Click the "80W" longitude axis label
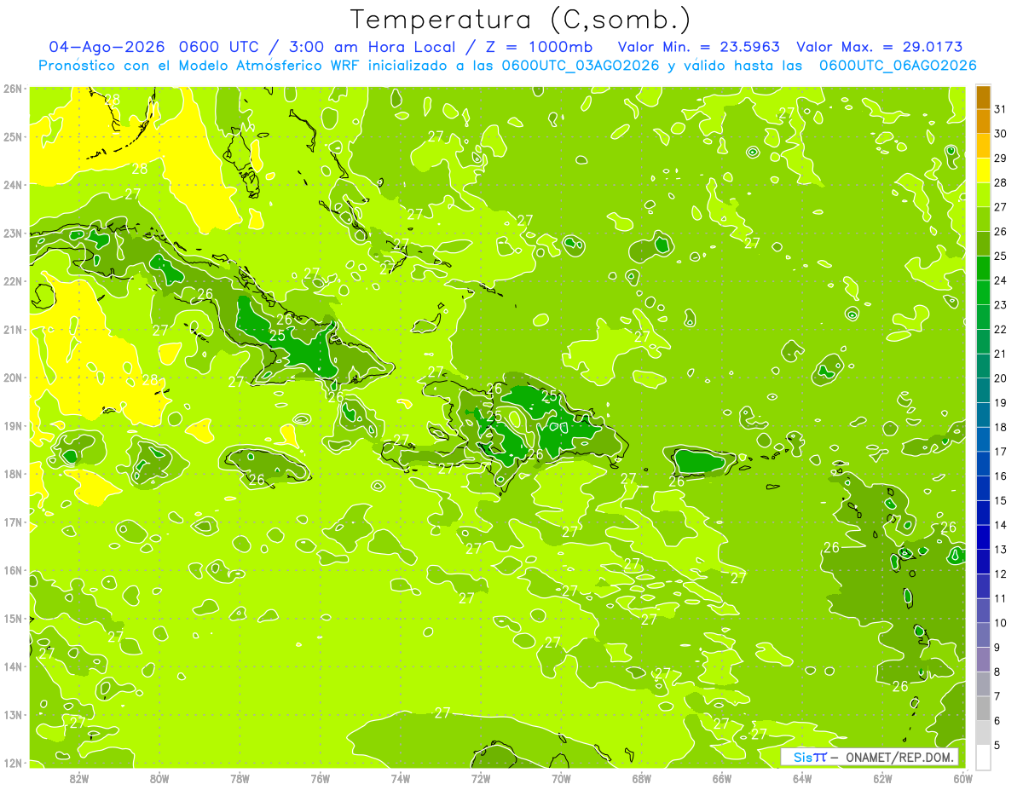This screenshot has height=790, width=1023. tap(159, 778)
